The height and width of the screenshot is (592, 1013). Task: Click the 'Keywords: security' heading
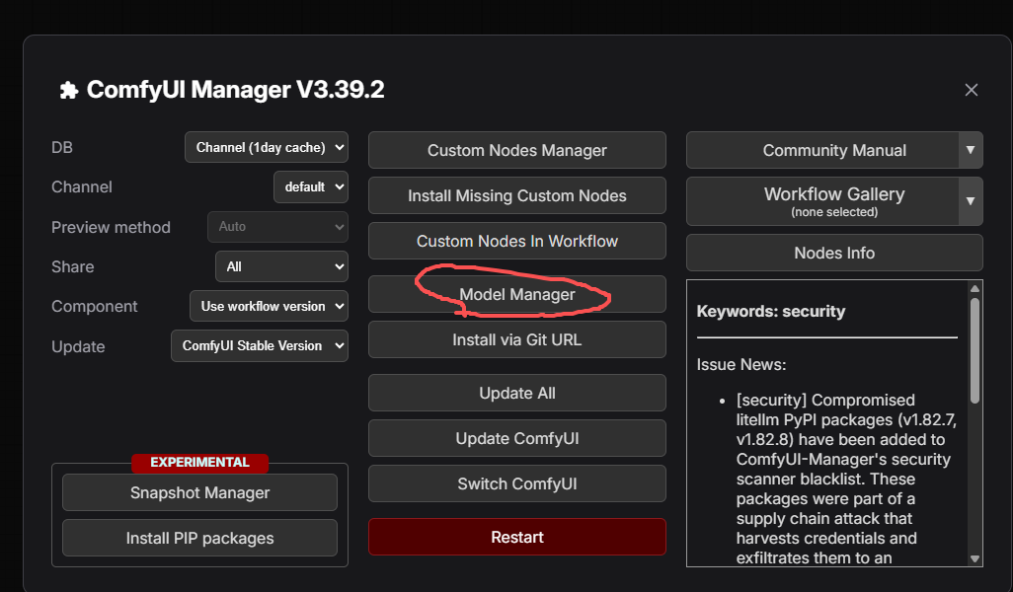click(x=771, y=311)
